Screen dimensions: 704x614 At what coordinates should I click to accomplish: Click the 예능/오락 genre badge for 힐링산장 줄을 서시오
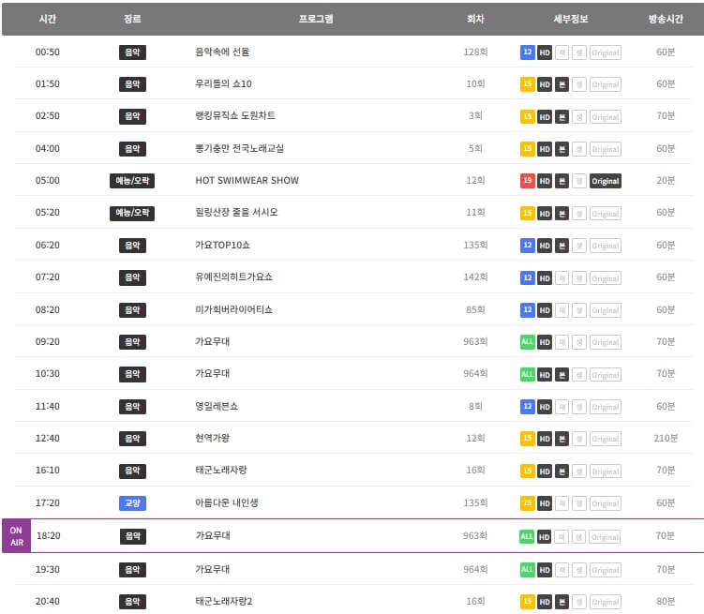pos(132,213)
